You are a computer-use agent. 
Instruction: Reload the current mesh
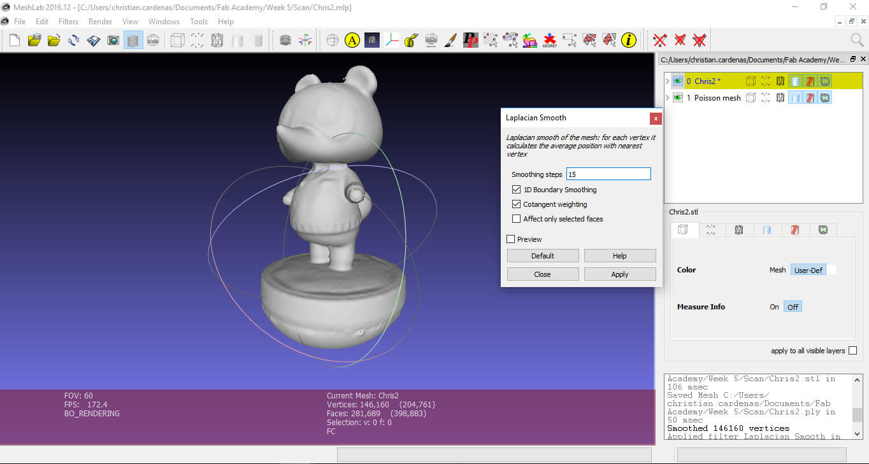(x=74, y=41)
